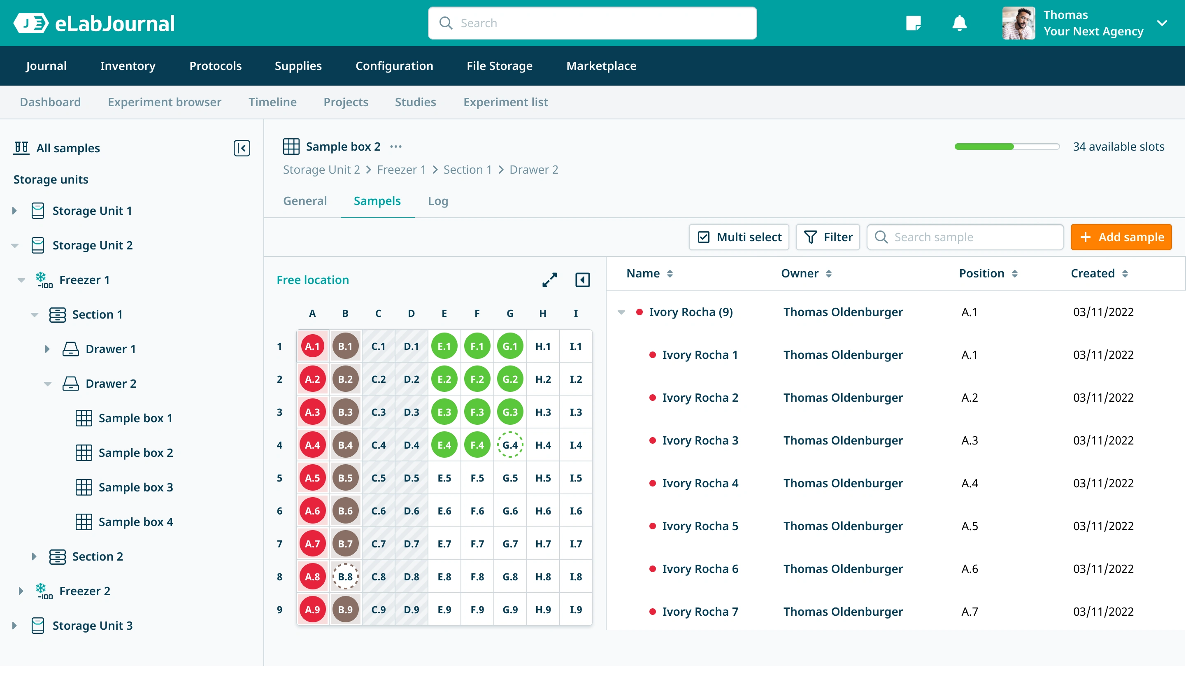
Task: Collapse the free location grid panel
Action: click(x=582, y=279)
